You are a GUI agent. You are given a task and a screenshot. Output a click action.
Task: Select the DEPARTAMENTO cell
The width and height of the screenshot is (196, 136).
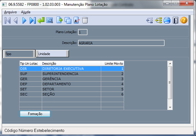tap(71, 84)
